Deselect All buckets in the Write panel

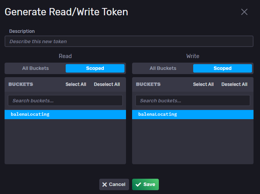[x=234, y=84]
